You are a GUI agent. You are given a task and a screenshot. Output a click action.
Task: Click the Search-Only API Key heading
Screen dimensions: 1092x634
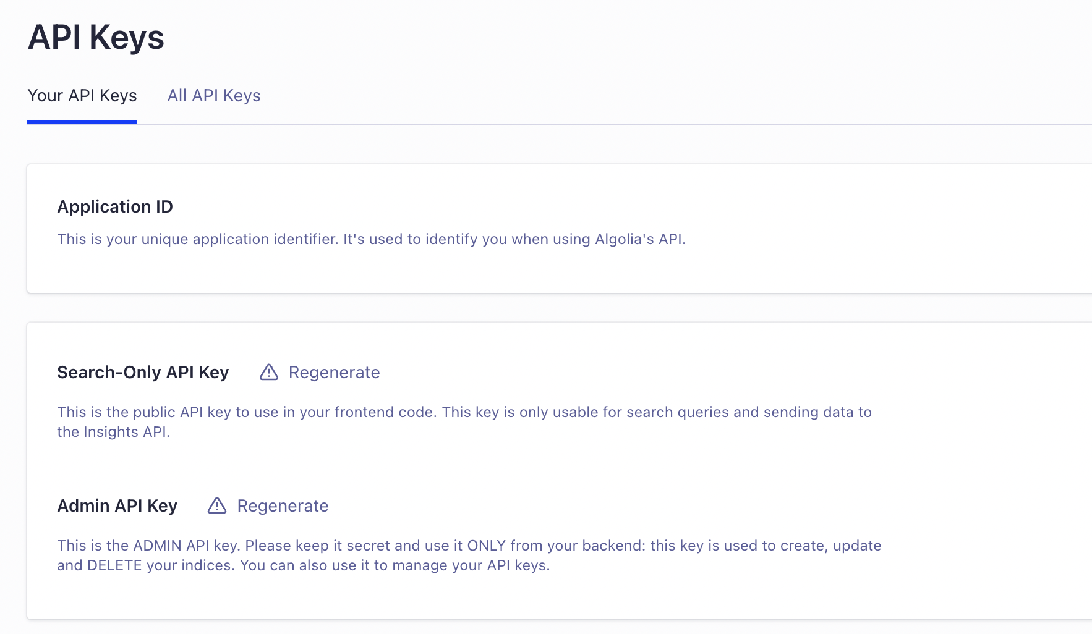point(143,373)
